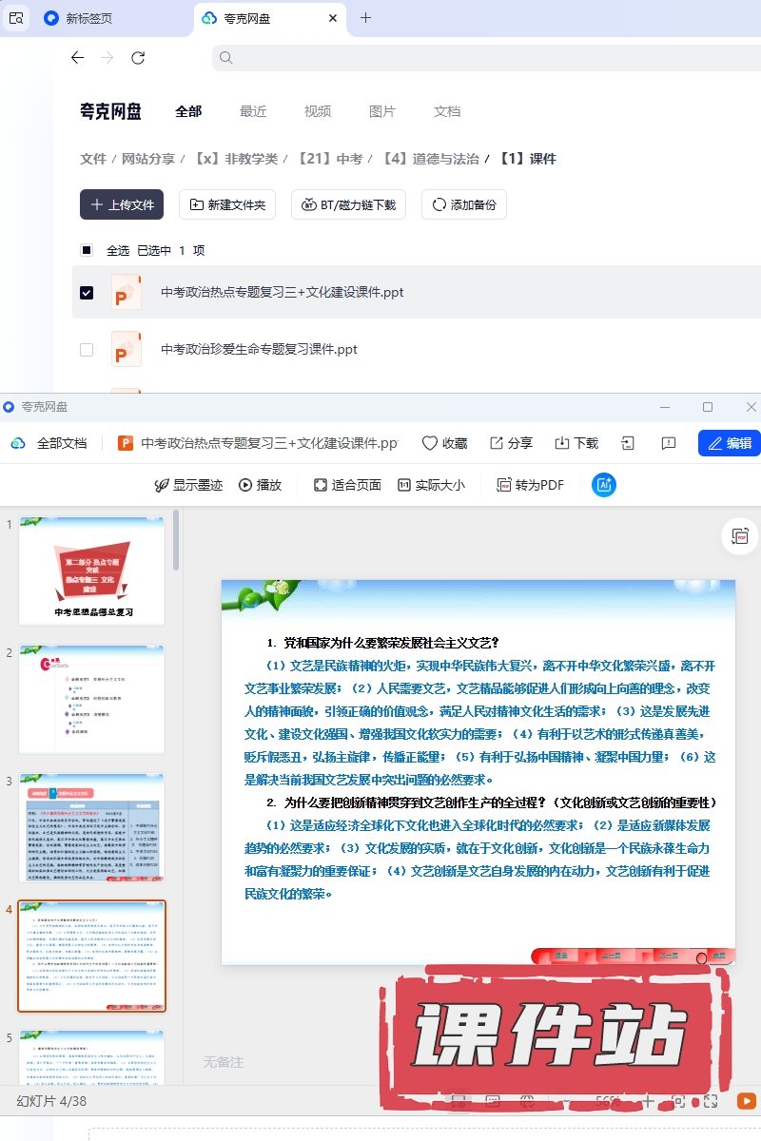Uncheck the 文化建设课件.ppt file checkbox
The width and height of the screenshot is (761, 1141).
(x=87, y=293)
